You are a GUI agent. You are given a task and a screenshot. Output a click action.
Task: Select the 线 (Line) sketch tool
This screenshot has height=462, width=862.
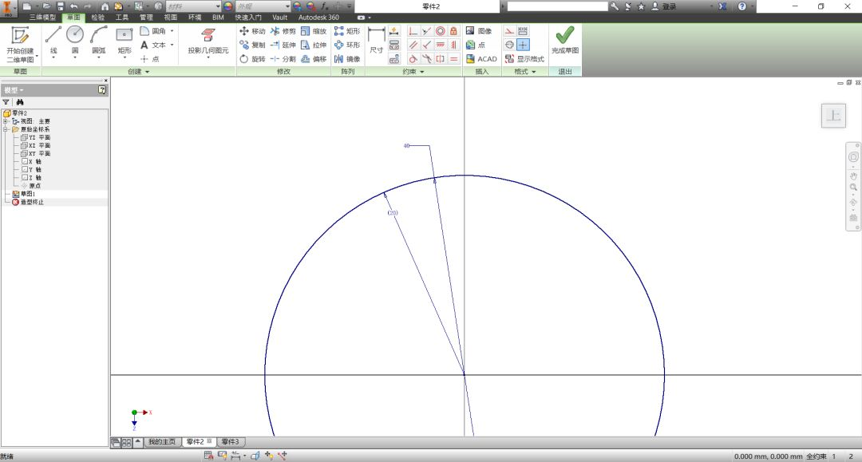coord(53,41)
